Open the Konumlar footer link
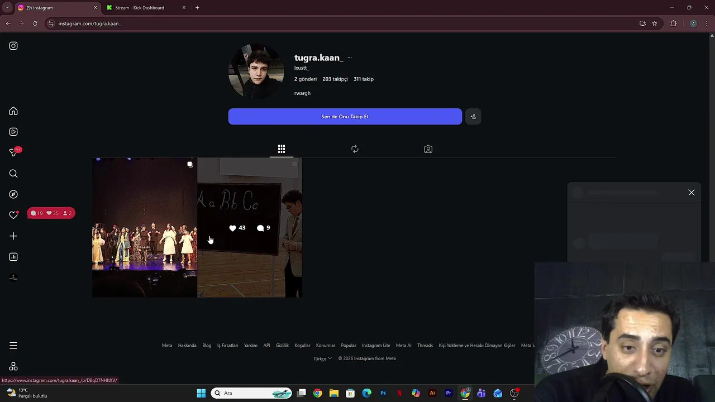This screenshot has width=715, height=402. click(326, 346)
